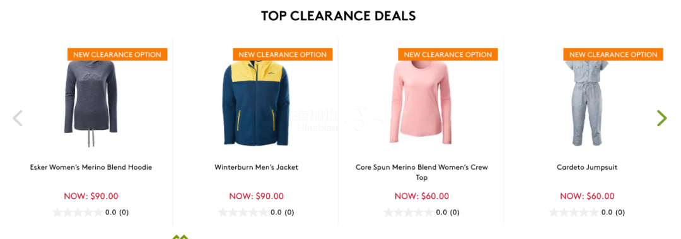The image size is (681, 239).
Task: Open the Esker Women's Merino Blend Hoodie image
Action: pos(91,103)
